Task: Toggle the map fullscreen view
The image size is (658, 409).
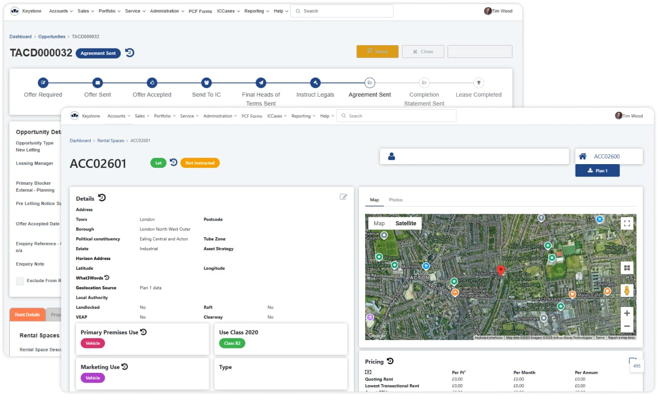Action: (x=627, y=224)
